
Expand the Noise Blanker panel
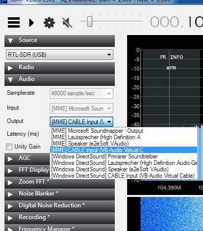point(60,194)
